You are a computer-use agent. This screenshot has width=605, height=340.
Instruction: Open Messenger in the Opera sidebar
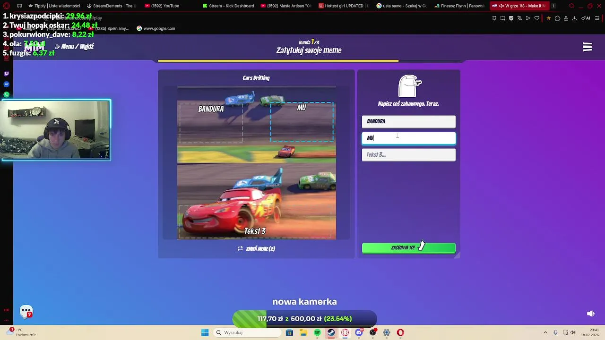coord(6,84)
